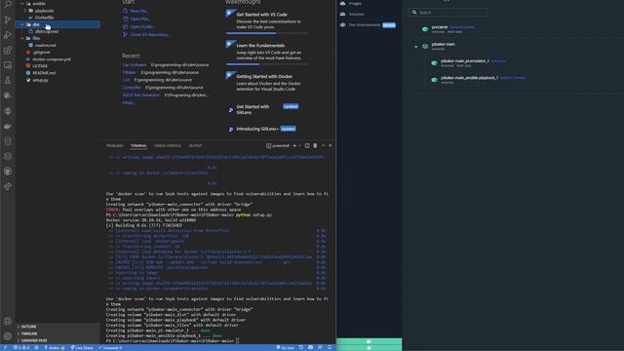The image size is (624, 351).
Task: Click the remote indicator in status bar
Action: click(x=5, y=347)
